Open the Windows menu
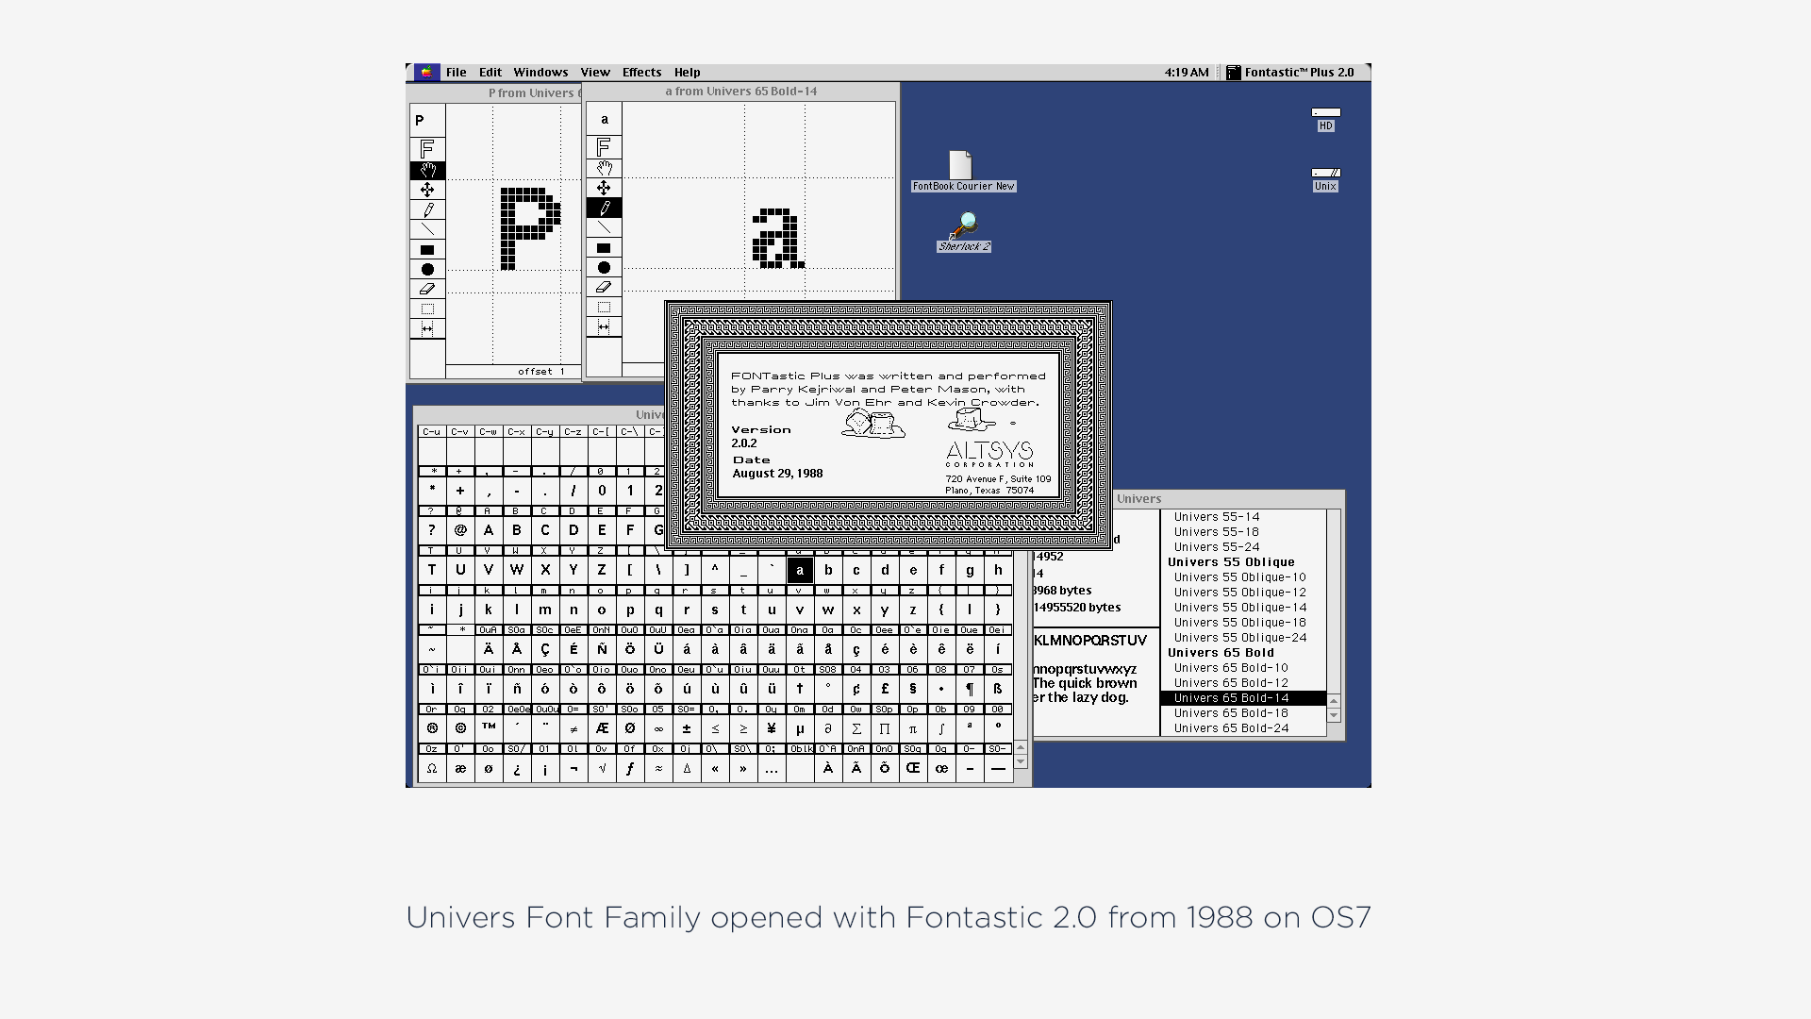 540,73
